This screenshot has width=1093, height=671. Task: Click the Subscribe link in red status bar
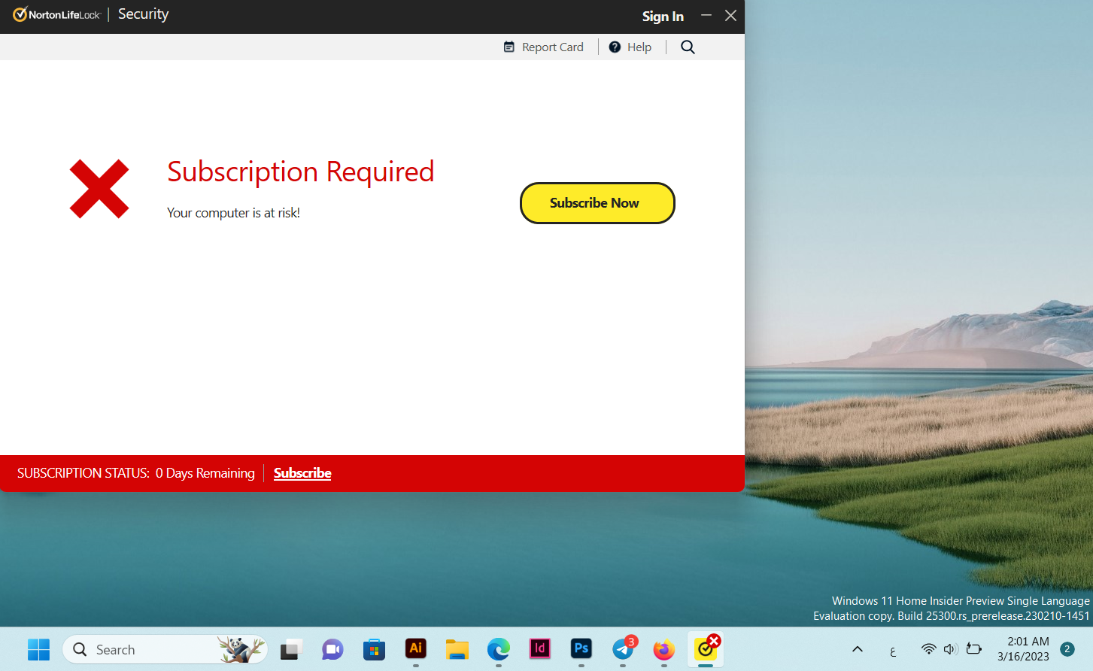click(302, 473)
